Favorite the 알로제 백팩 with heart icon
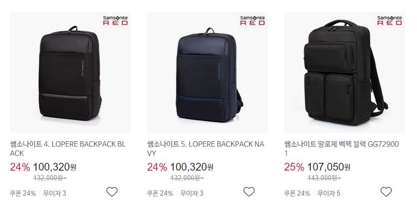 [386, 192]
